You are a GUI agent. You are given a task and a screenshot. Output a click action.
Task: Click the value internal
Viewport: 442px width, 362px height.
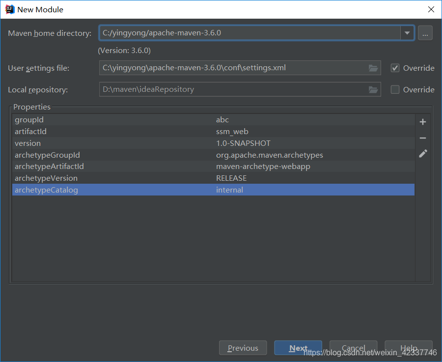click(x=229, y=190)
